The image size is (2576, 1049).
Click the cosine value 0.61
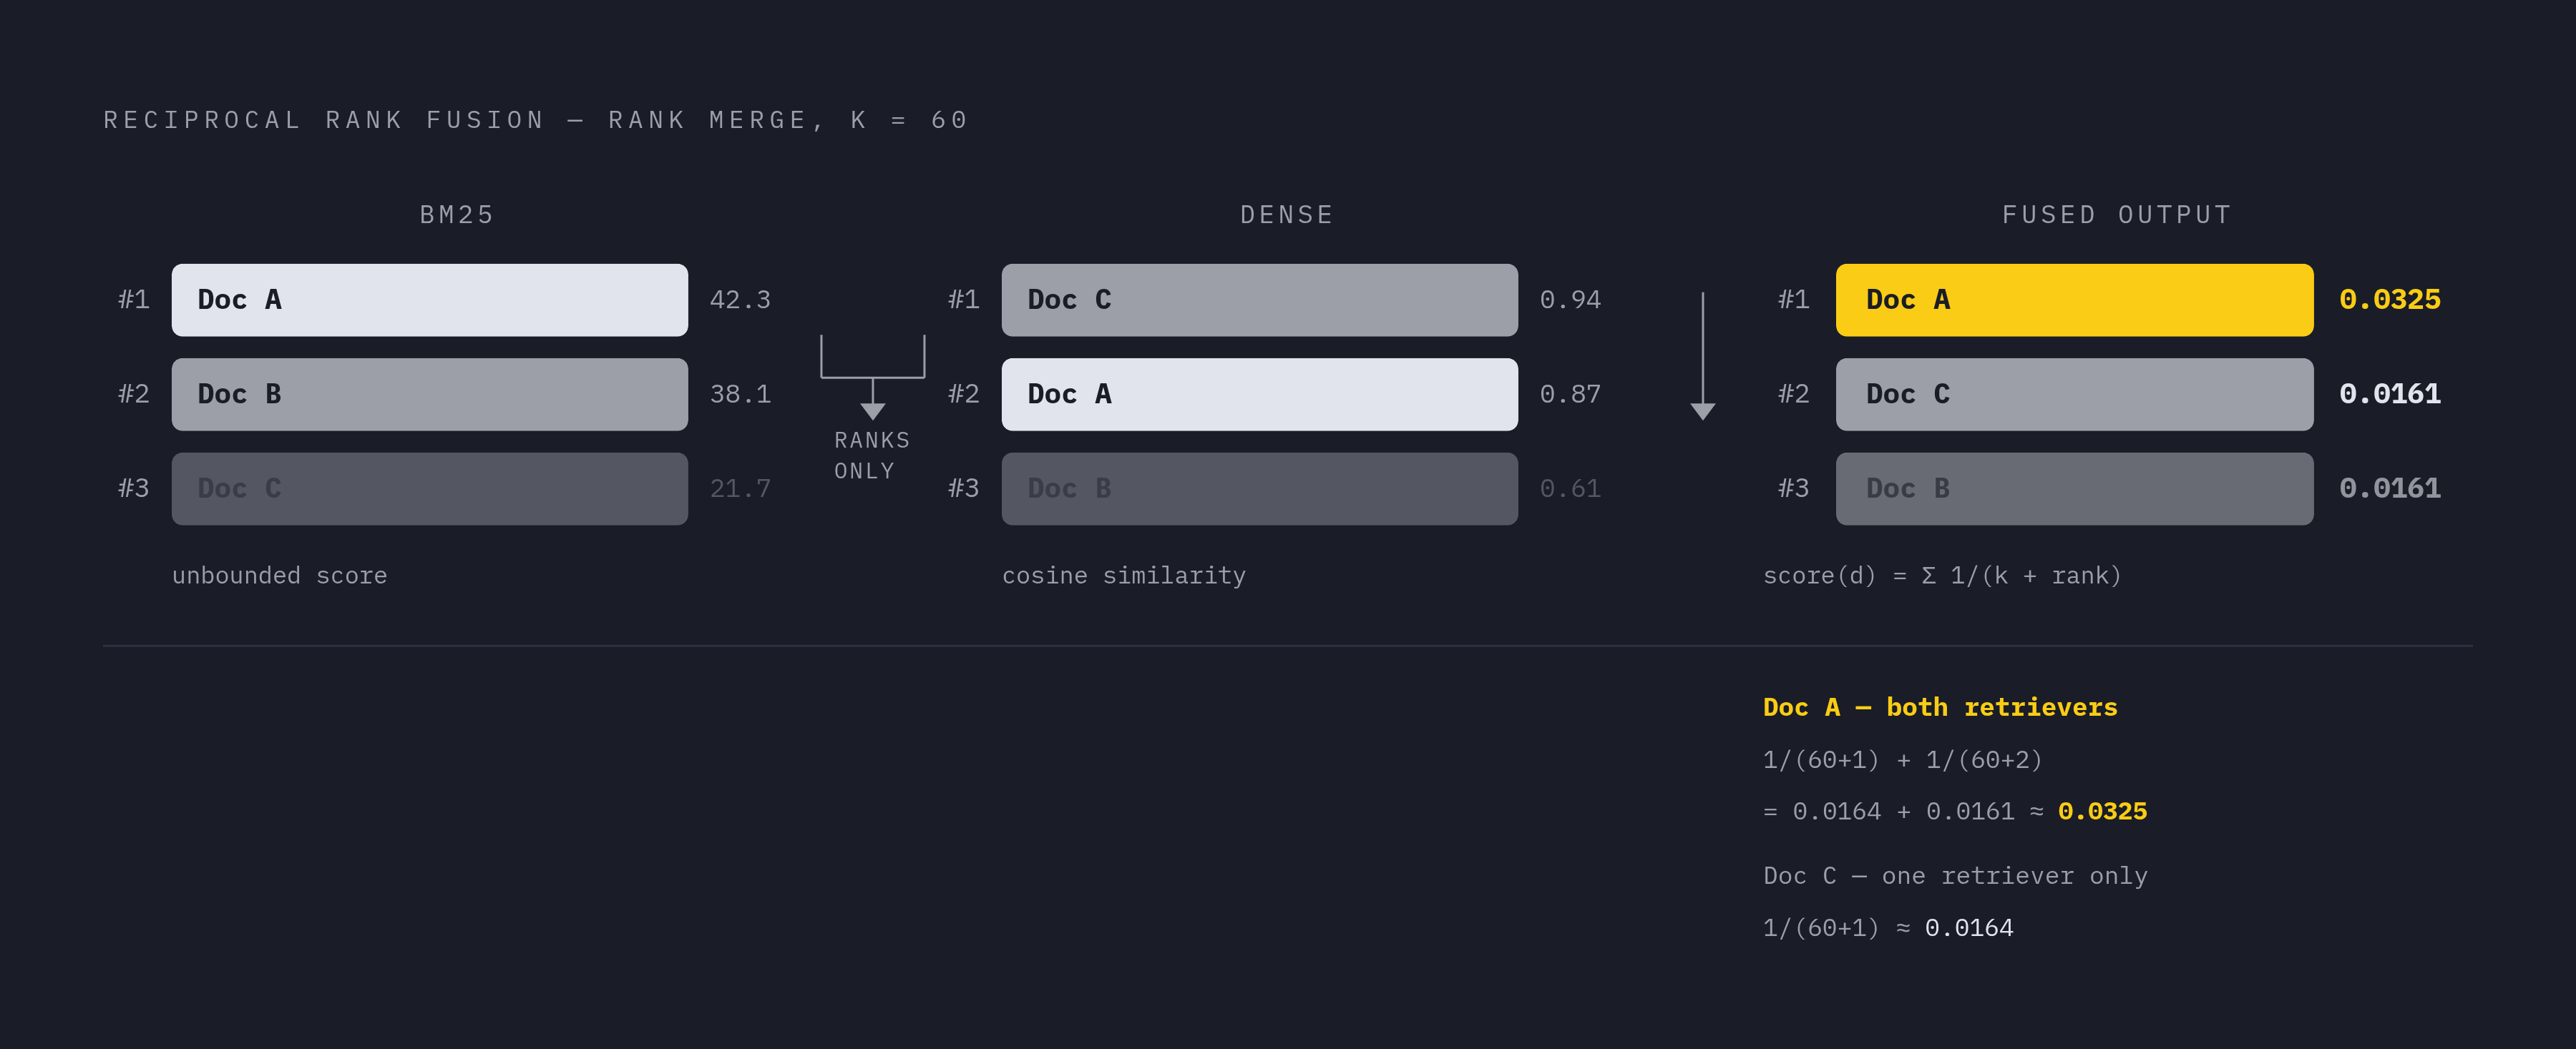(x=1570, y=488)
